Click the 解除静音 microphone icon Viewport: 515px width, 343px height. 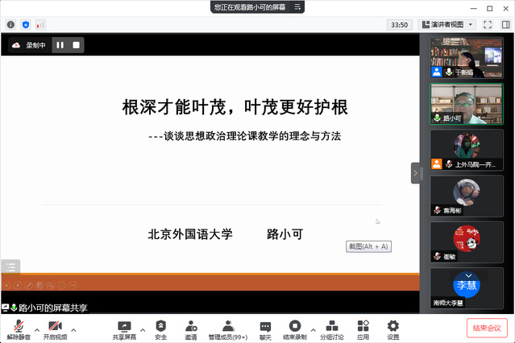click(17, 326)
